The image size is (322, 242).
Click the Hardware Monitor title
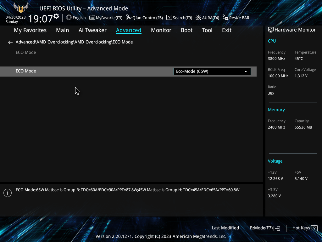295,30
